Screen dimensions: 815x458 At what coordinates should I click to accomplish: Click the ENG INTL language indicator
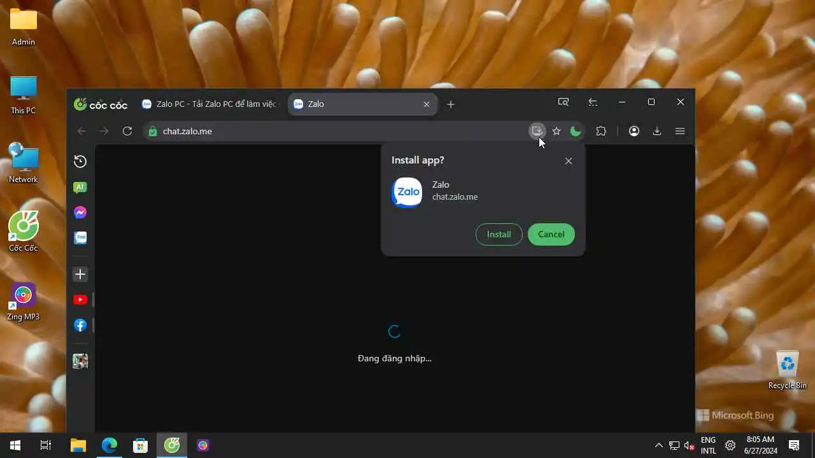click(708, 445)
